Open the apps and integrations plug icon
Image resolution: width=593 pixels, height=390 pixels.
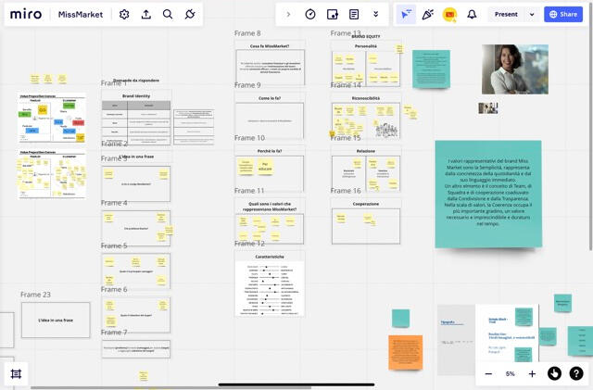point(190,15)
